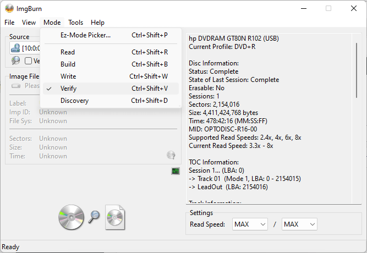Switch to Read mode

tap(68, 52)
